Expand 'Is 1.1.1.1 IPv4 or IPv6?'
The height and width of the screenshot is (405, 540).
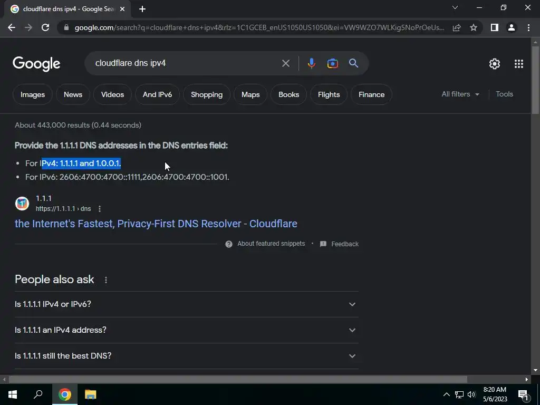click(x=186, y=304)
